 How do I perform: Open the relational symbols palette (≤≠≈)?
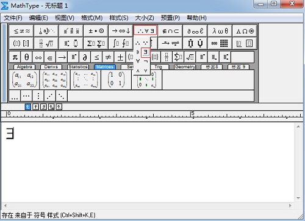pos(21,31)
